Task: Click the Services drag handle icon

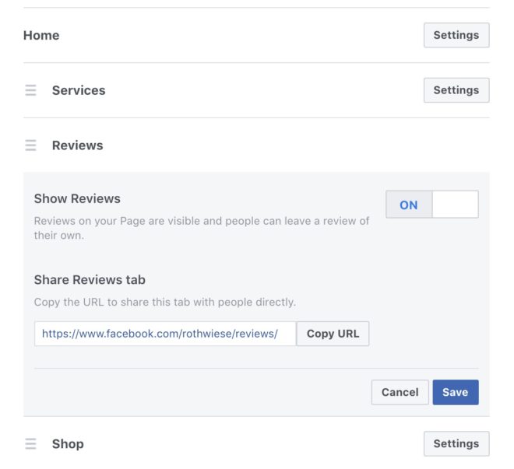Action: [31, 90]
